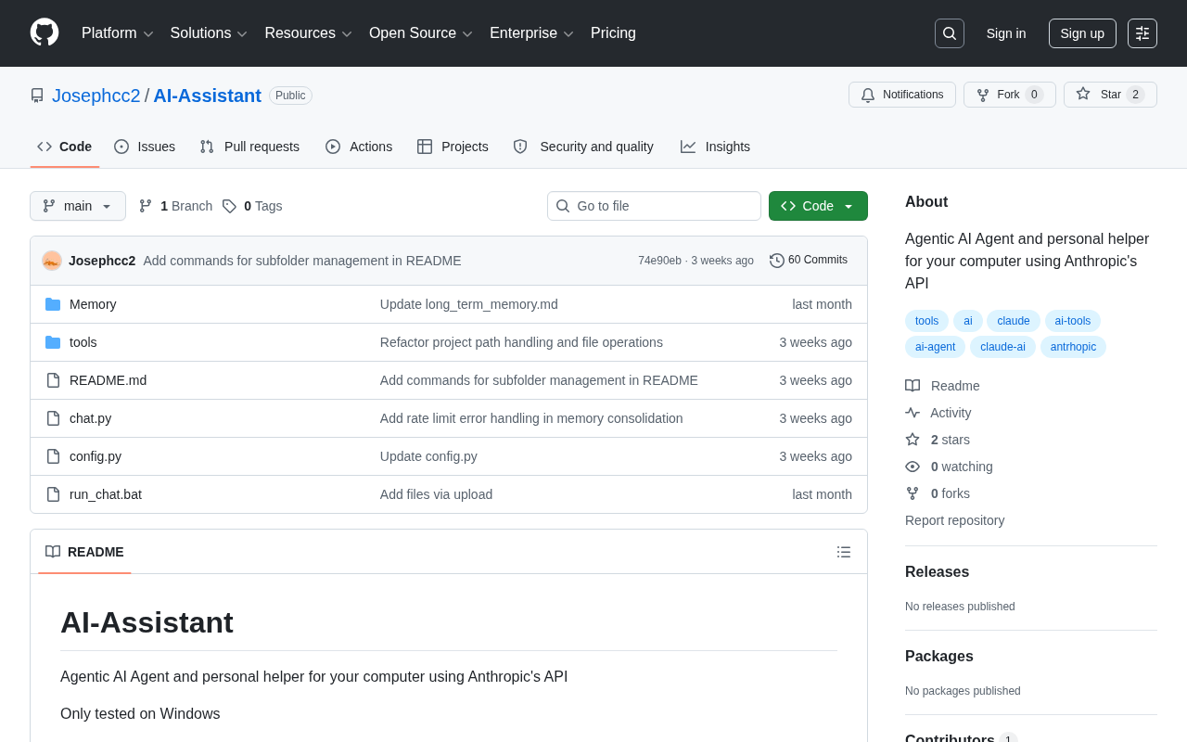Open the Insights tab
1187x742 pixels.
pyautogui.click(x=715, y=147)
